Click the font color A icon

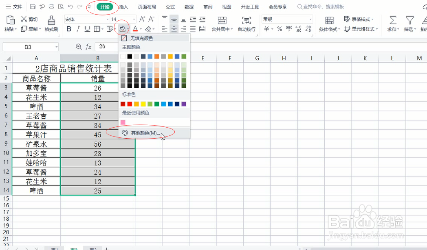135,29
